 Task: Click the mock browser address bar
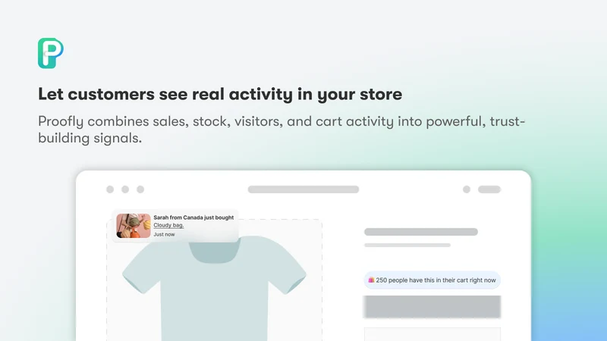pyautogui.click(x=303, y=189)
